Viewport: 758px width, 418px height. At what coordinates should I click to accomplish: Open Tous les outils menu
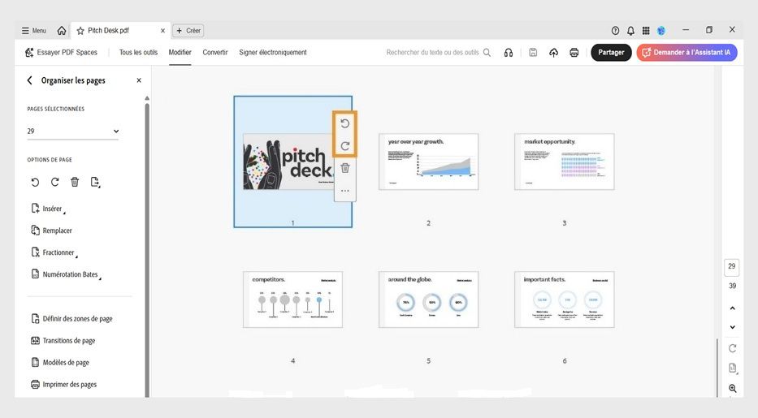138,52
